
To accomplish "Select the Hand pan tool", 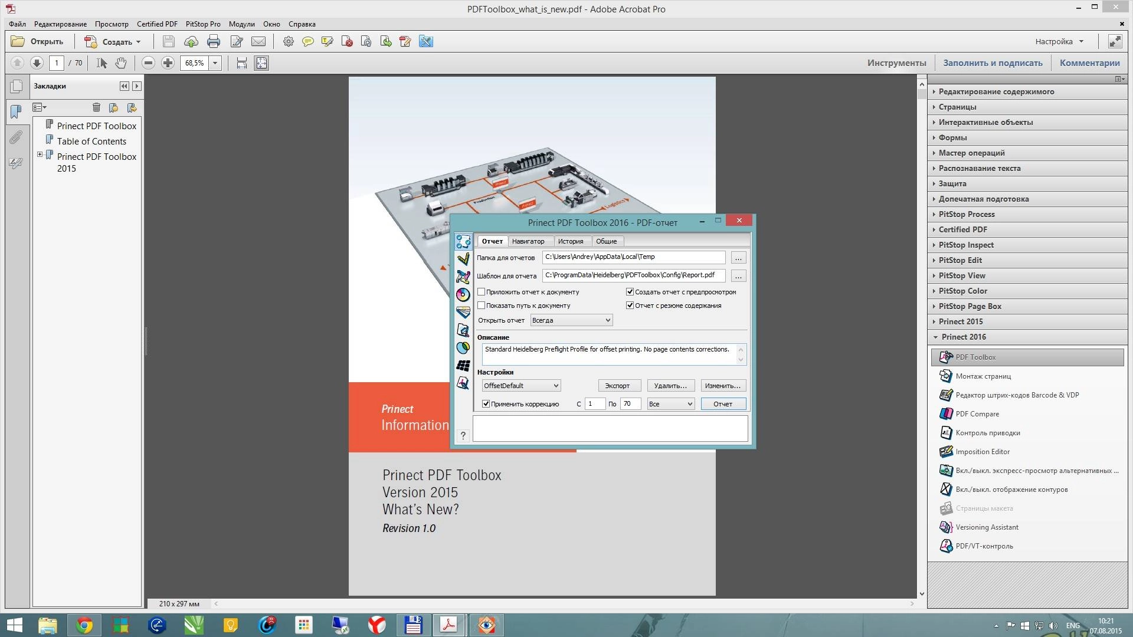I will (121, 63).
